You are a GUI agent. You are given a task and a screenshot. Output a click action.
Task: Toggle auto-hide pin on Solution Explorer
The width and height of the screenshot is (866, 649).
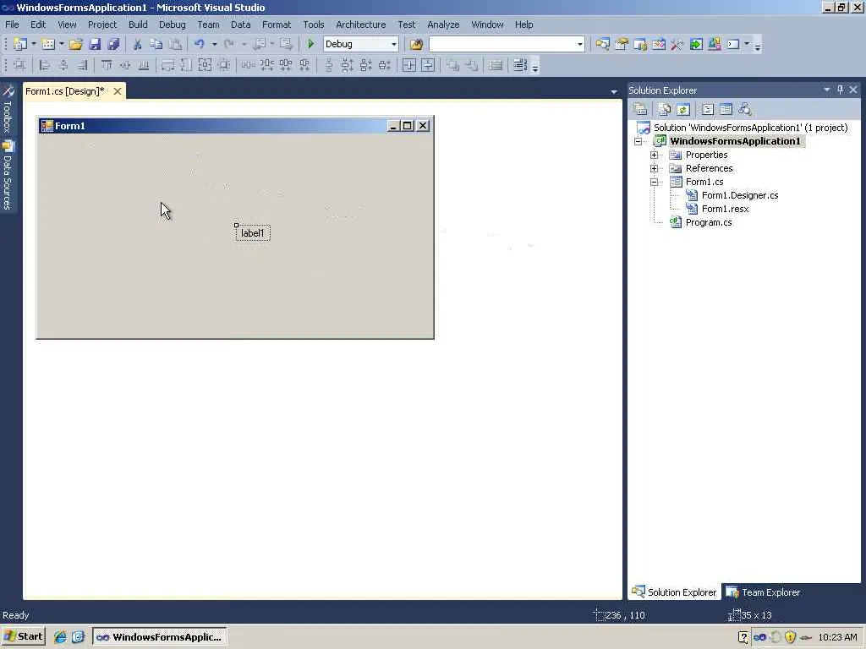tap(840, 90)
